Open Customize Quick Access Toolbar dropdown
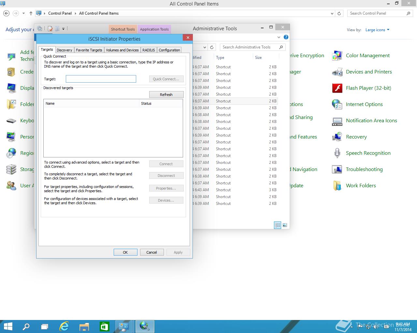 (63, 29)
